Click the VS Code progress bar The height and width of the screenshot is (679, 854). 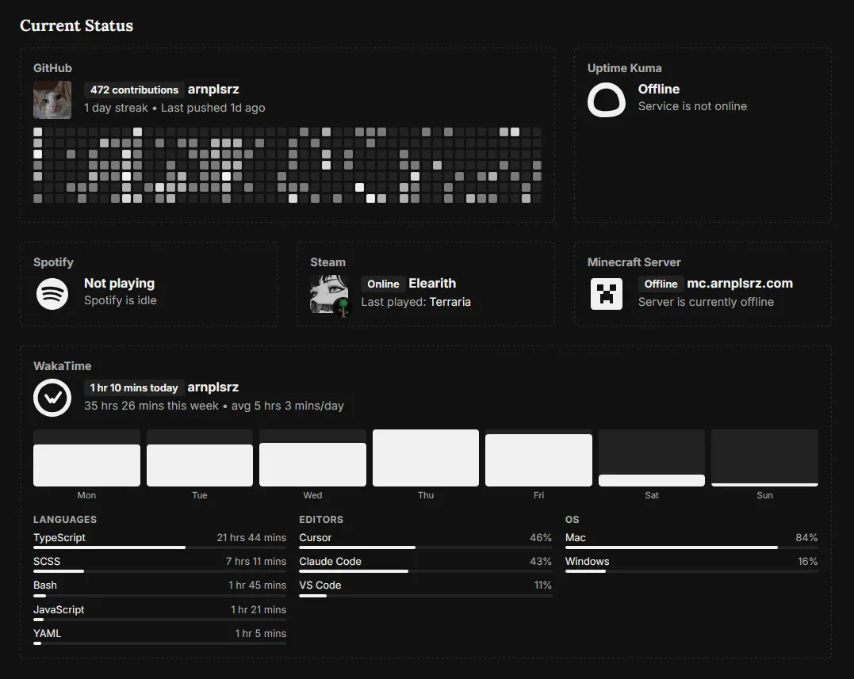click(x=425, y=595)
